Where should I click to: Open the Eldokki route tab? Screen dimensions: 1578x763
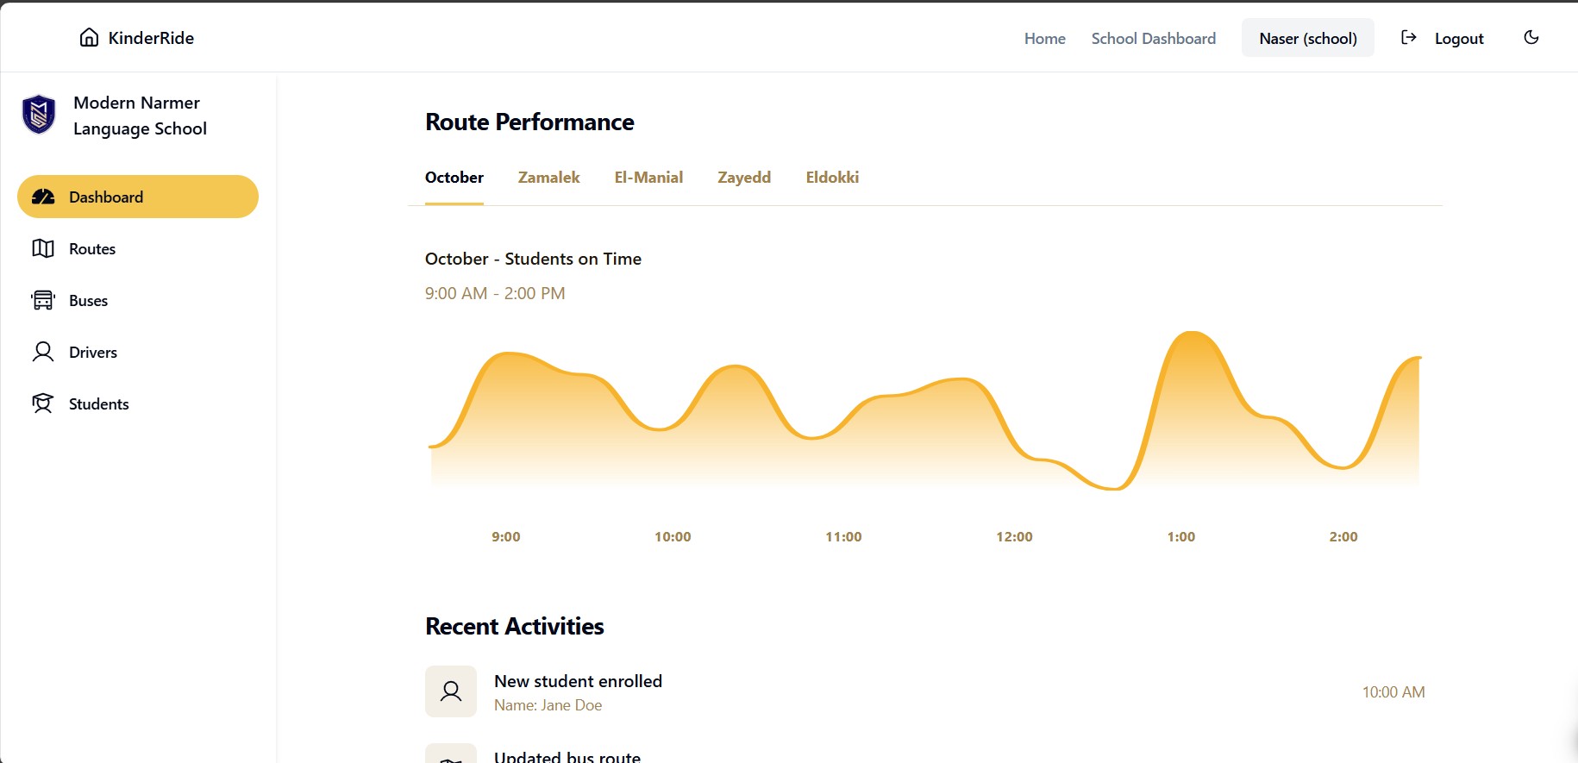pyautogui.click(x=832, y=178)
